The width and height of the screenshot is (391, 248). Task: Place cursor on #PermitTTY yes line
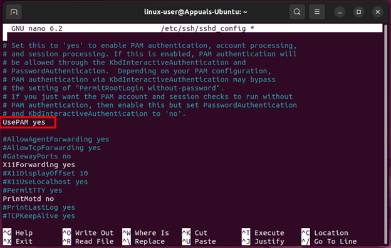tap(33, 190)
